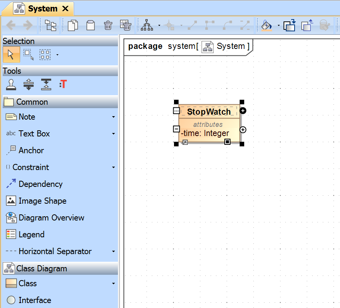Choose the Interface element from palette

(x=34, y=300)
